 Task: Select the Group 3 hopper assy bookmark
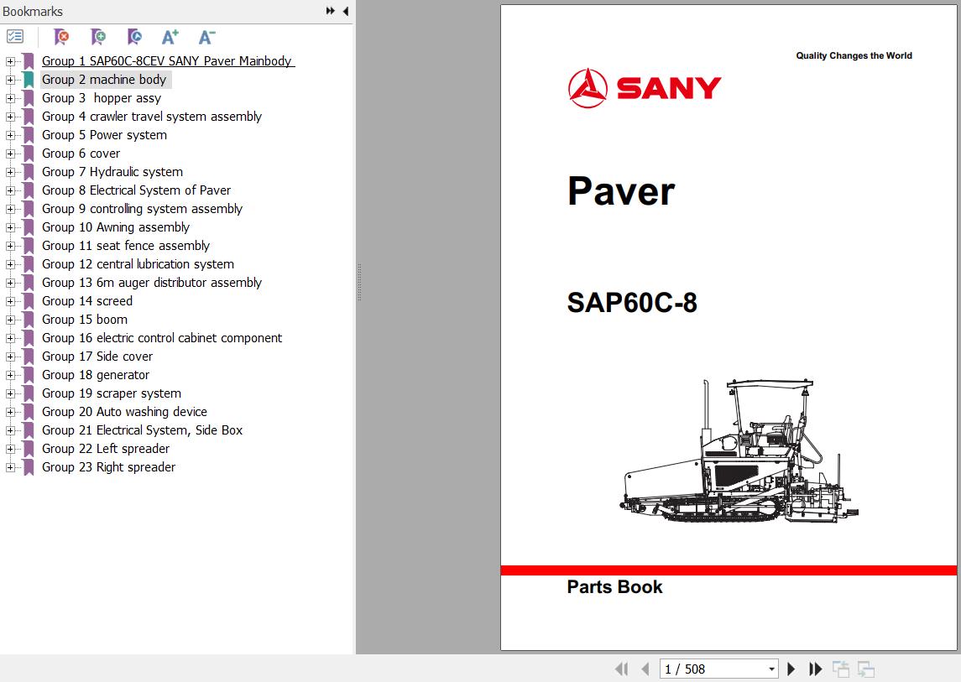(102, 98)
